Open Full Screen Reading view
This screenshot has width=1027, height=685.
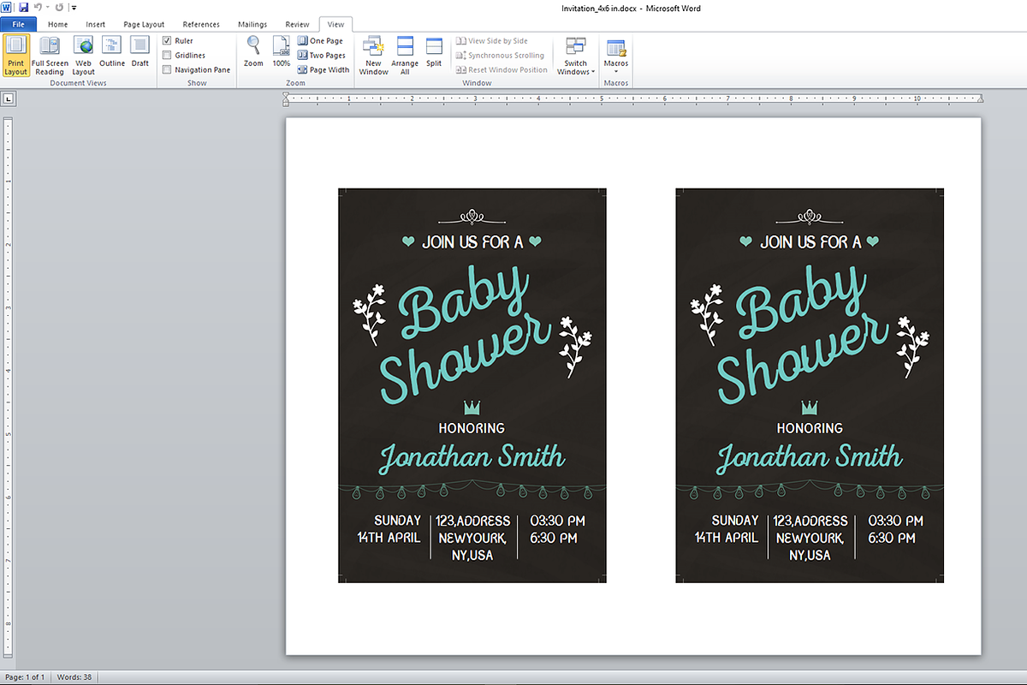click(x=50, y=56)
